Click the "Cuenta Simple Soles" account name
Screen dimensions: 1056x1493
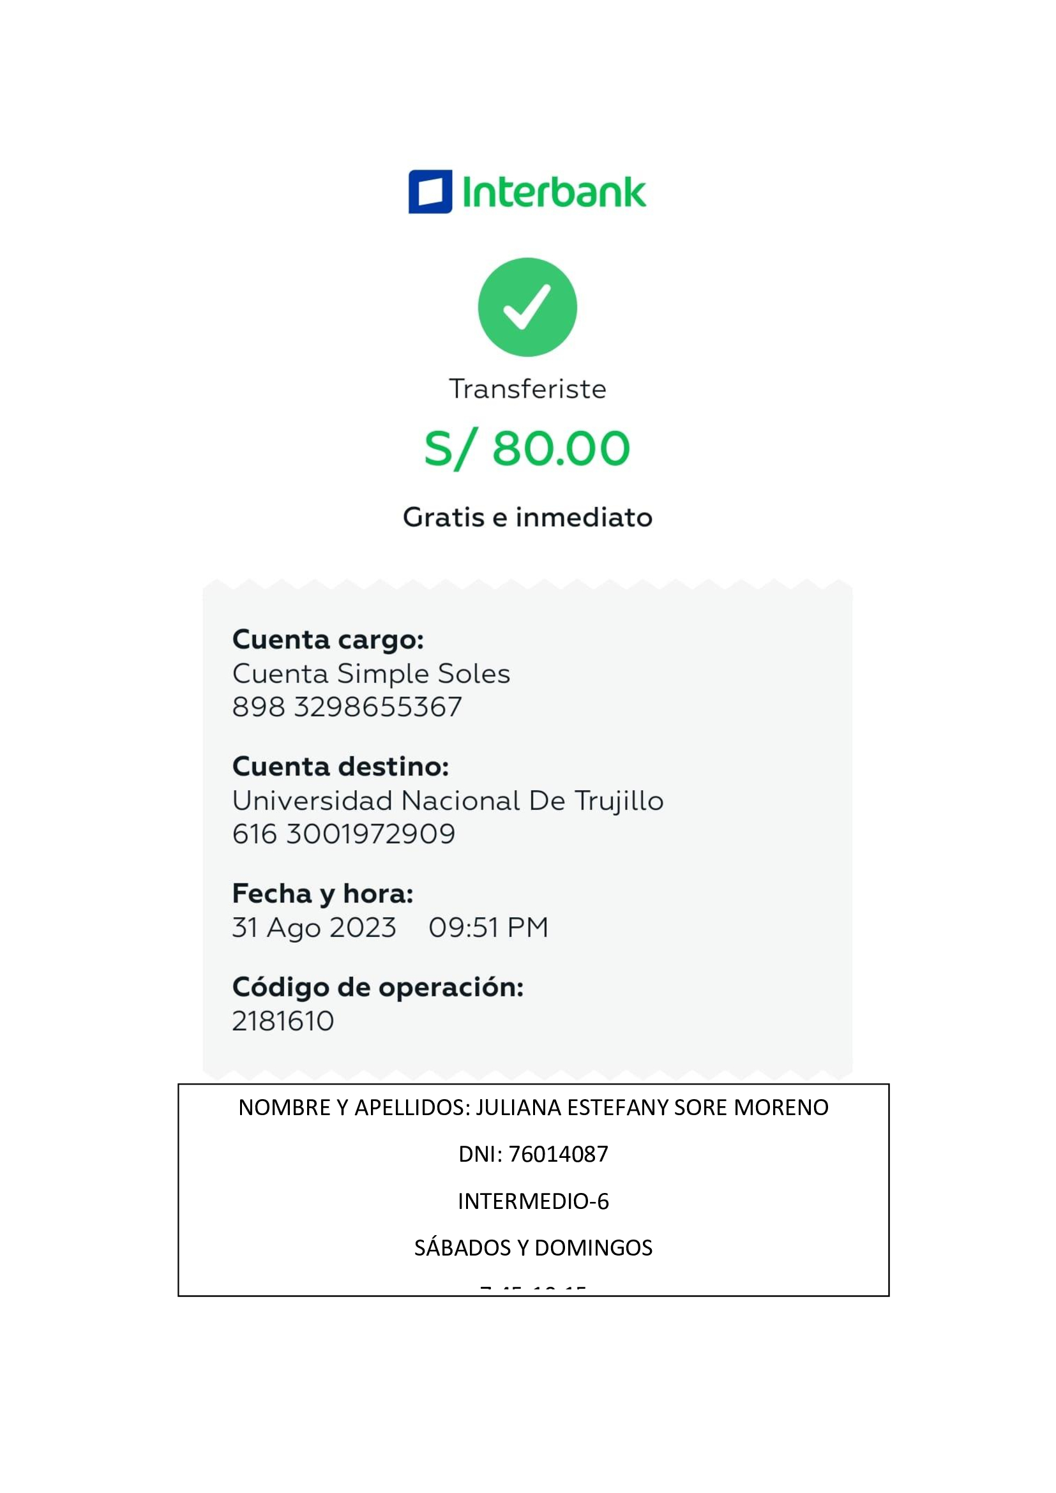pyautogui.click(x=372, y=673)
